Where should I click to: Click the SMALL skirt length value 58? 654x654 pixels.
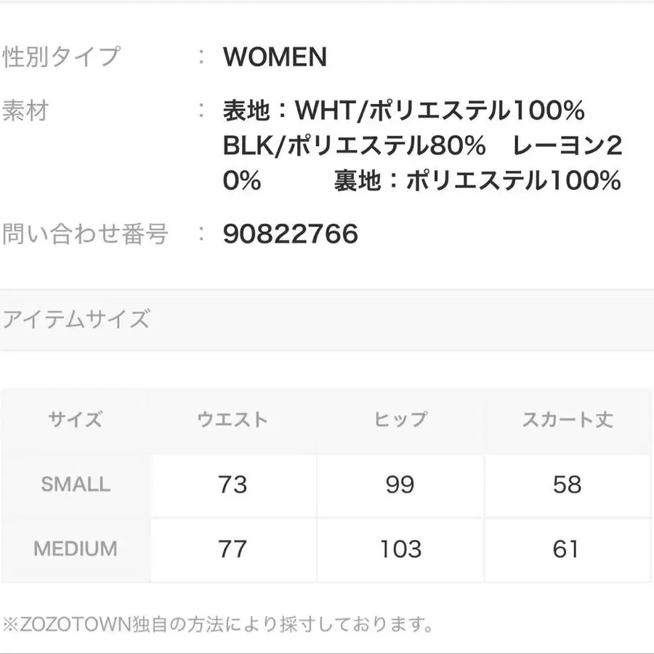[x=567, y=484]
